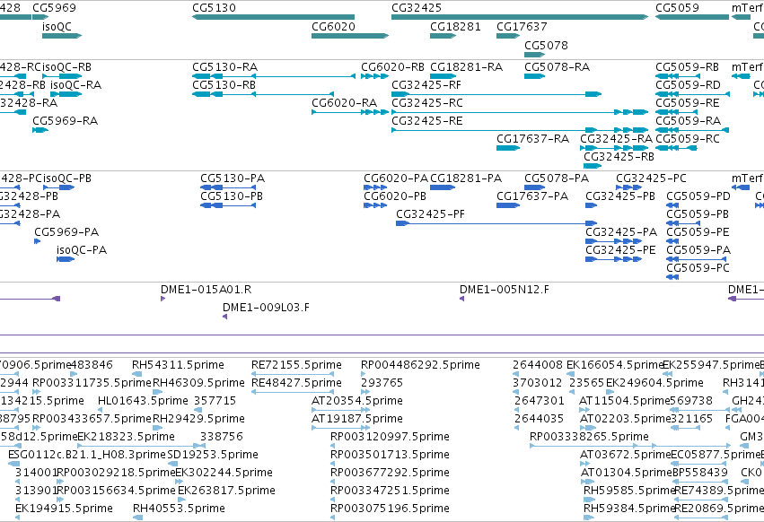
Task: Click protein isoQC-PA
Action: pos(66,259)
